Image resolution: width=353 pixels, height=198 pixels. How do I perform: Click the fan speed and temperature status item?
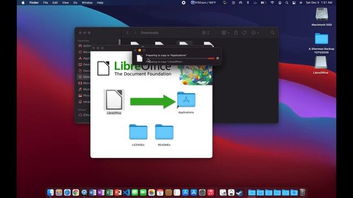coord(204,3)
